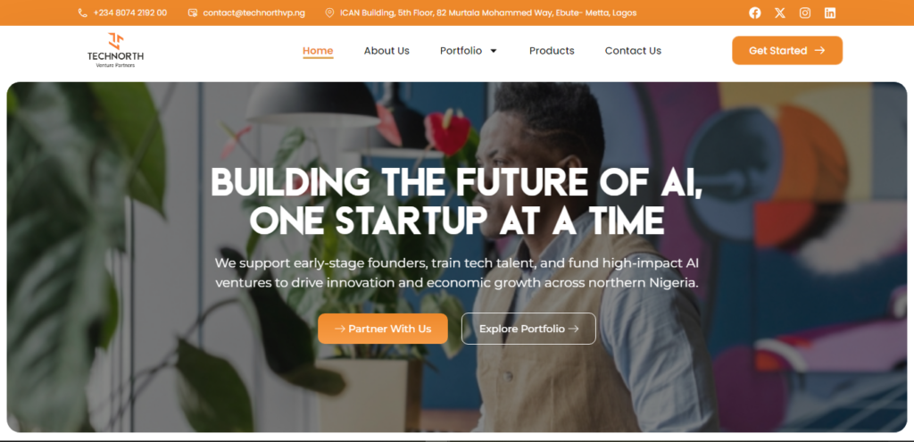Click the email envelope icon
Image resolution: width=914 pixels, height=442 pixels.
[x=193, y=13]
